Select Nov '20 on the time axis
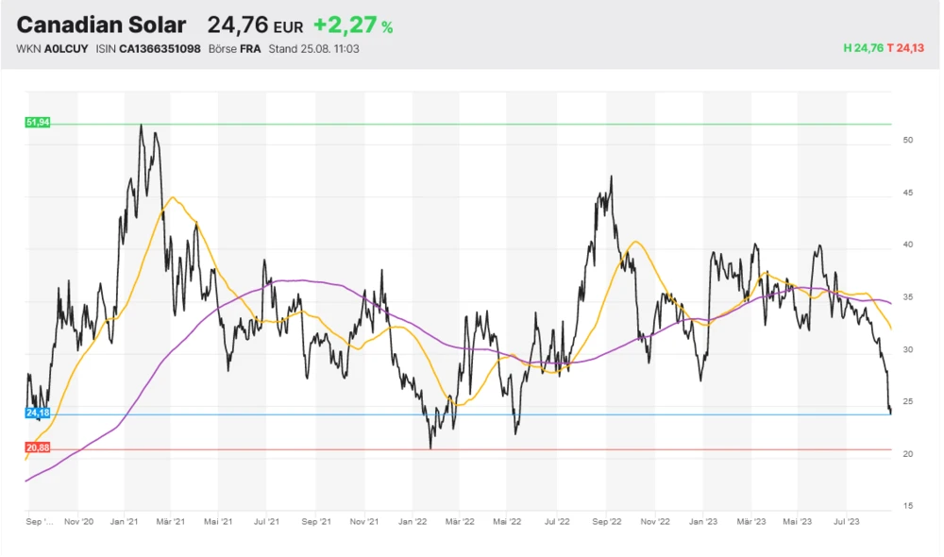 pyautogui.click(x=77, y=520)
